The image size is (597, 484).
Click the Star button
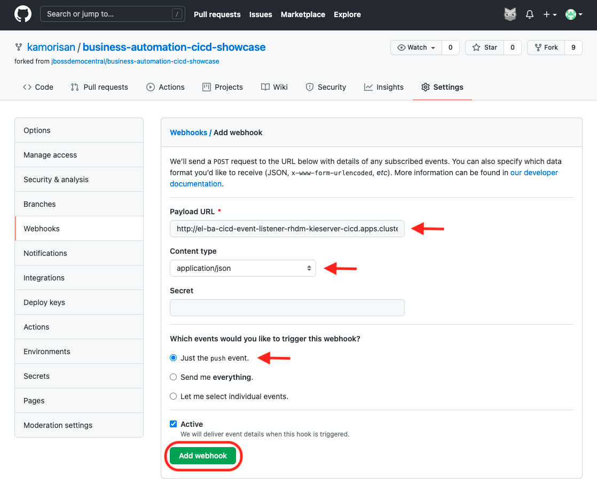click(485, 48)
